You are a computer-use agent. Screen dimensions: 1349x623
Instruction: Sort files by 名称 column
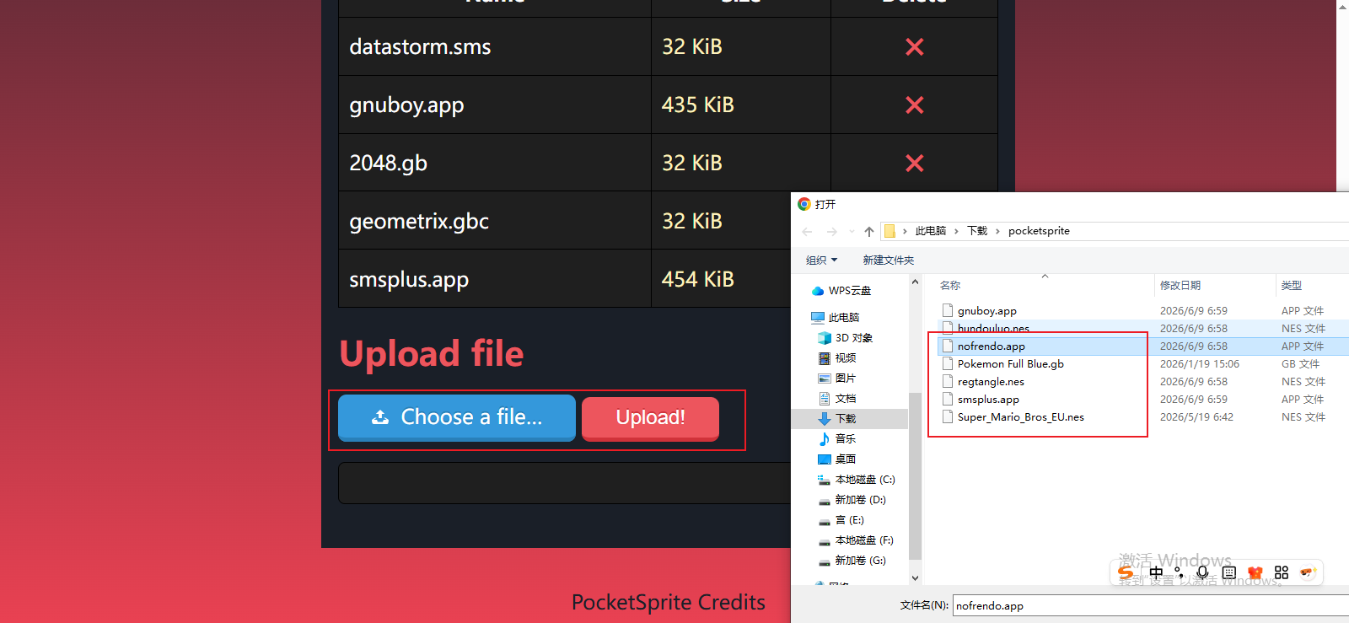click(x=950, y=286)
